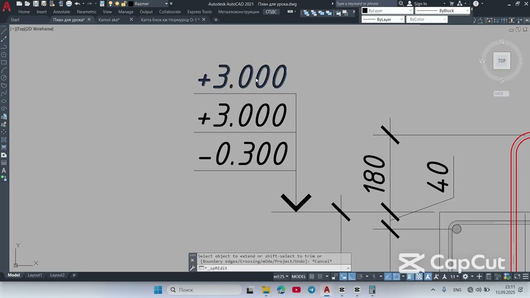The width and height of the screenshot is (530, 298).
Task: Open the Razmer layer dropdown
Action: pyautogui.click(x=166, y=4)
